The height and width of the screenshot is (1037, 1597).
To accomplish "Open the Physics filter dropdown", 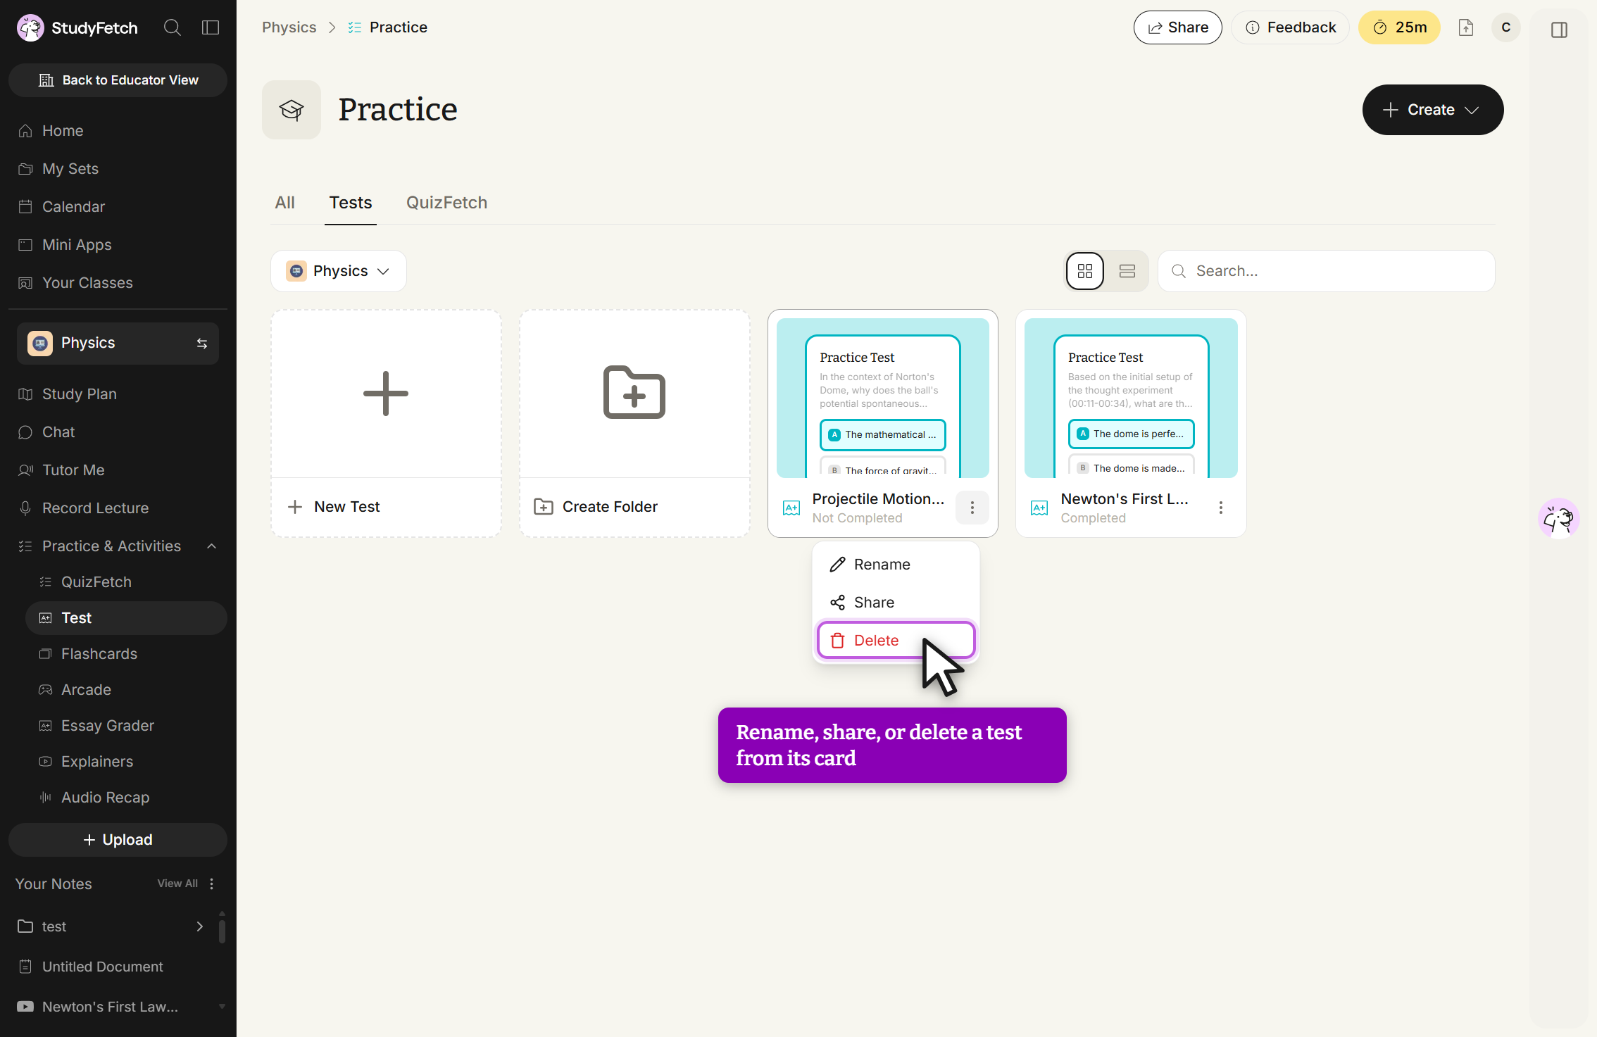I will [339, 271].
